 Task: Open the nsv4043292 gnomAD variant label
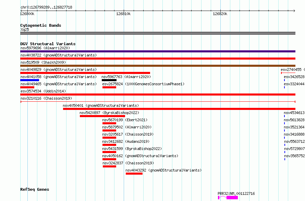point(163,170)
